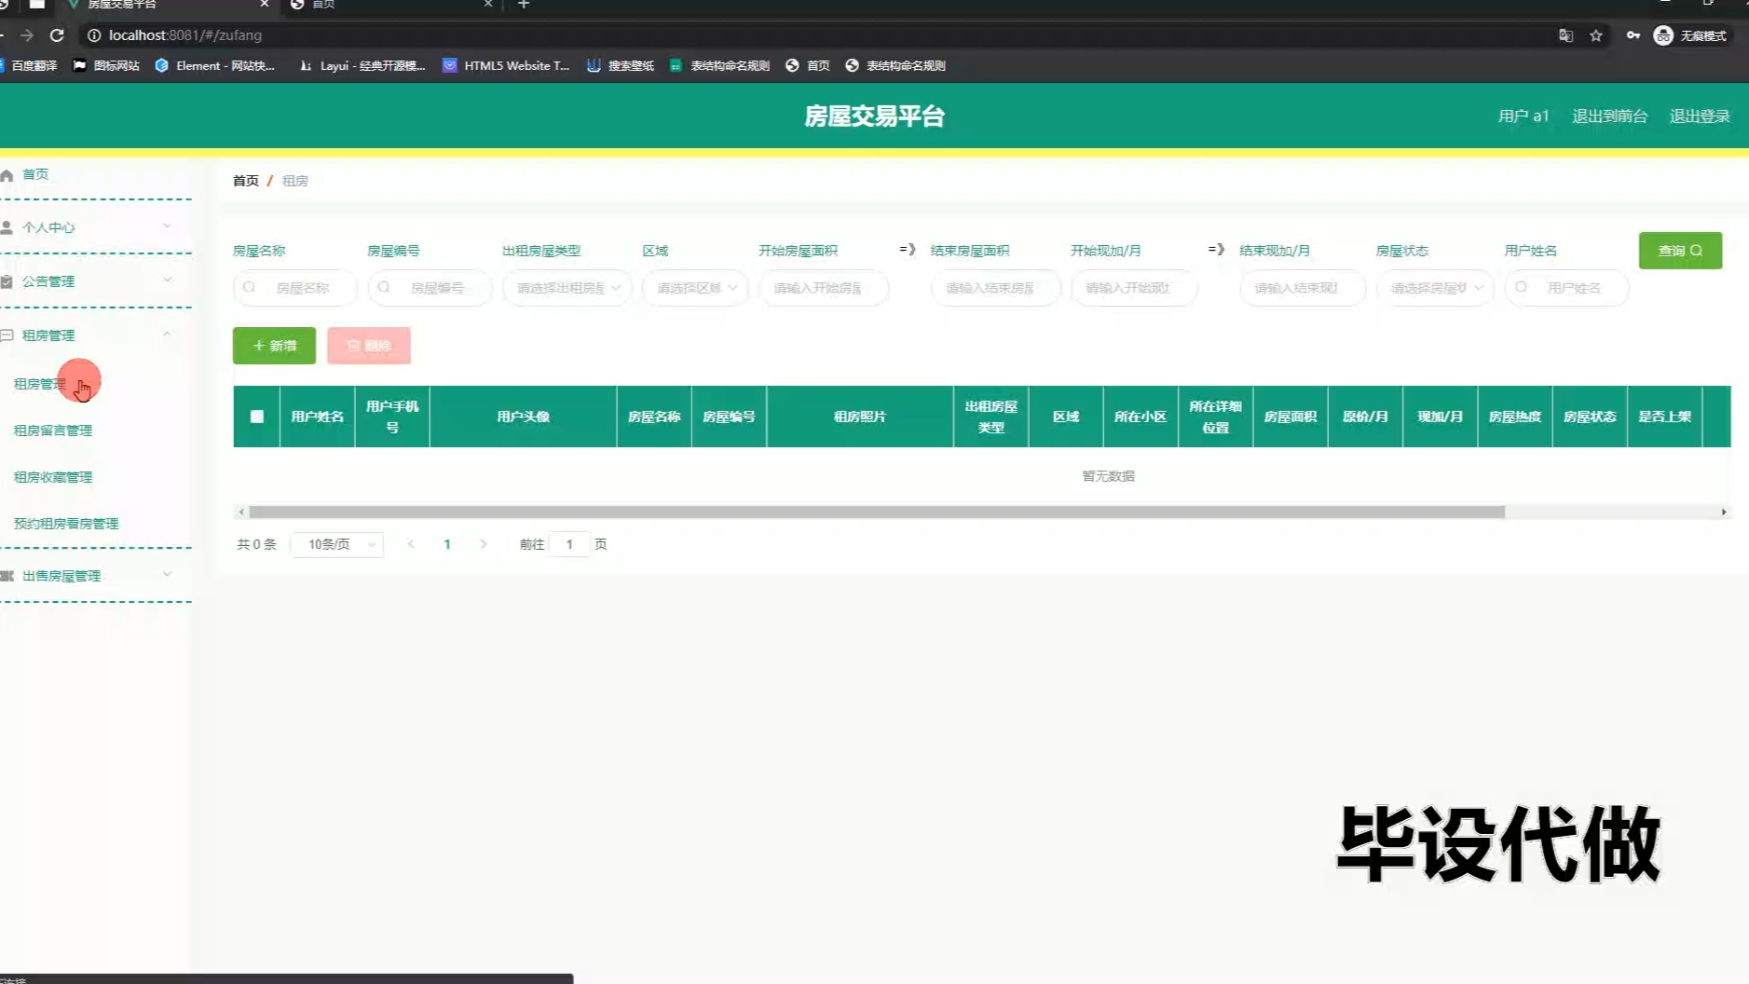Open the translate page icon
This screenshot has width=1749, height=984.
pos(1565,35)
